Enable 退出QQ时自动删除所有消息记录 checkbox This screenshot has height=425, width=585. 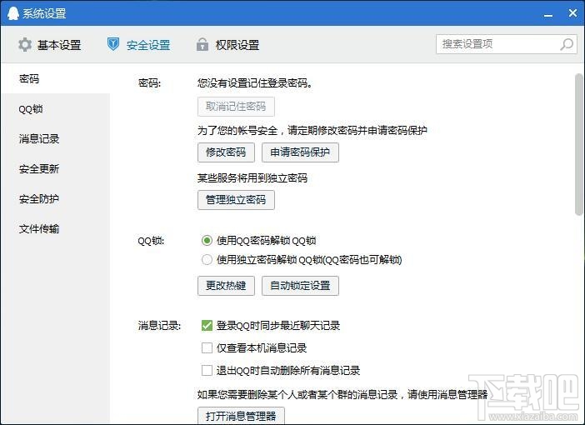[207, 371]
